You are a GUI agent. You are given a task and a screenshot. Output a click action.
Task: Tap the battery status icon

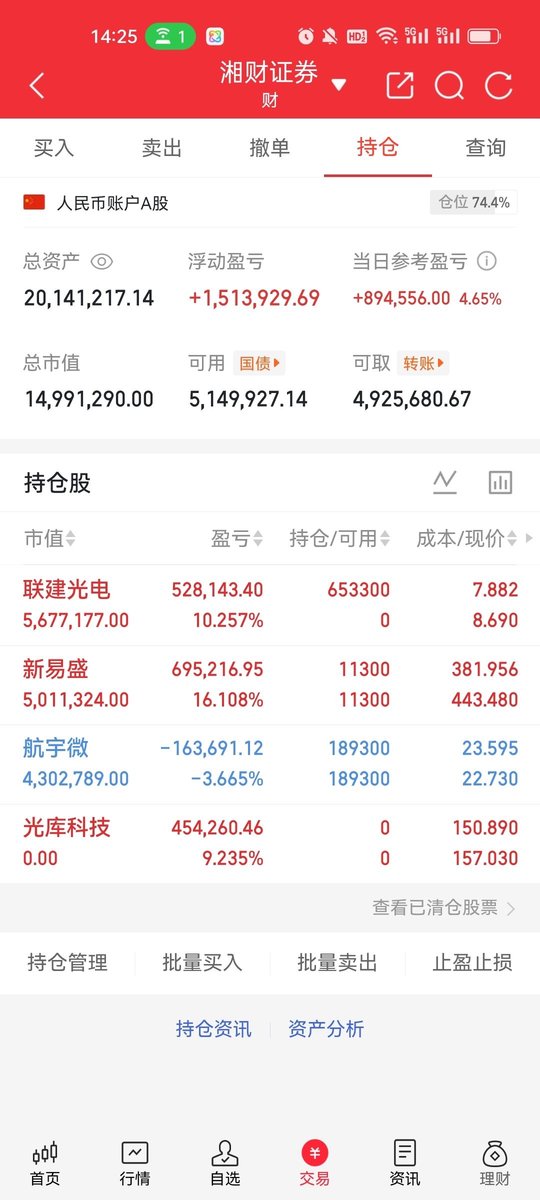(x=484, y=36)
